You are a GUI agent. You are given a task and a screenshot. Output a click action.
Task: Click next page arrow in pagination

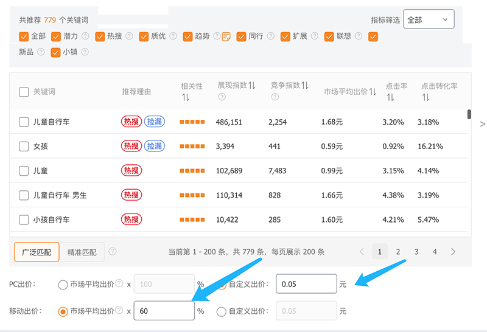(453, 252)
